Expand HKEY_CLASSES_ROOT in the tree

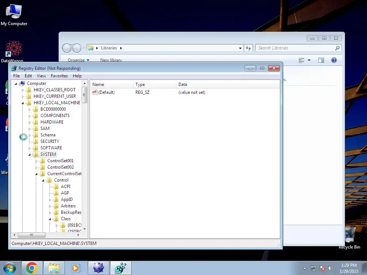(x=23, y=90)
